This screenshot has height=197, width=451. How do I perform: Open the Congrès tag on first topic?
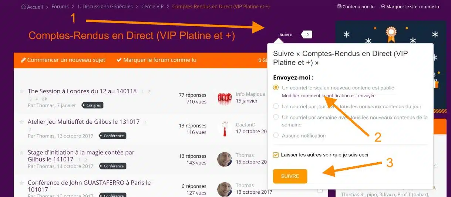pos(93,105)
